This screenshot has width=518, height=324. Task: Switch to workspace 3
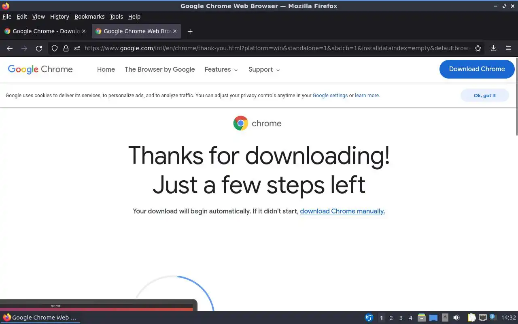[x=401, y=318]
